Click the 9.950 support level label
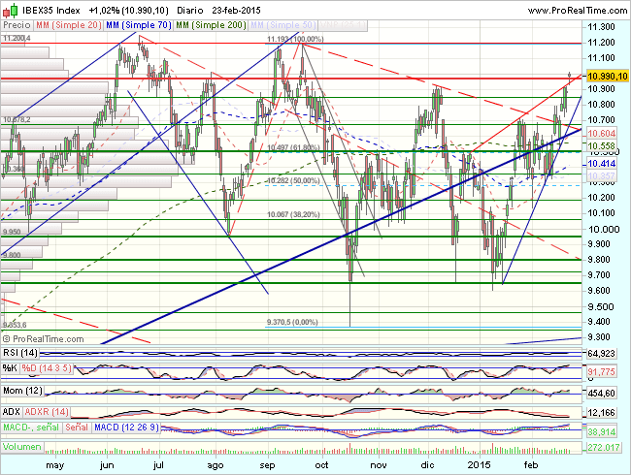 tap(12, 232)
